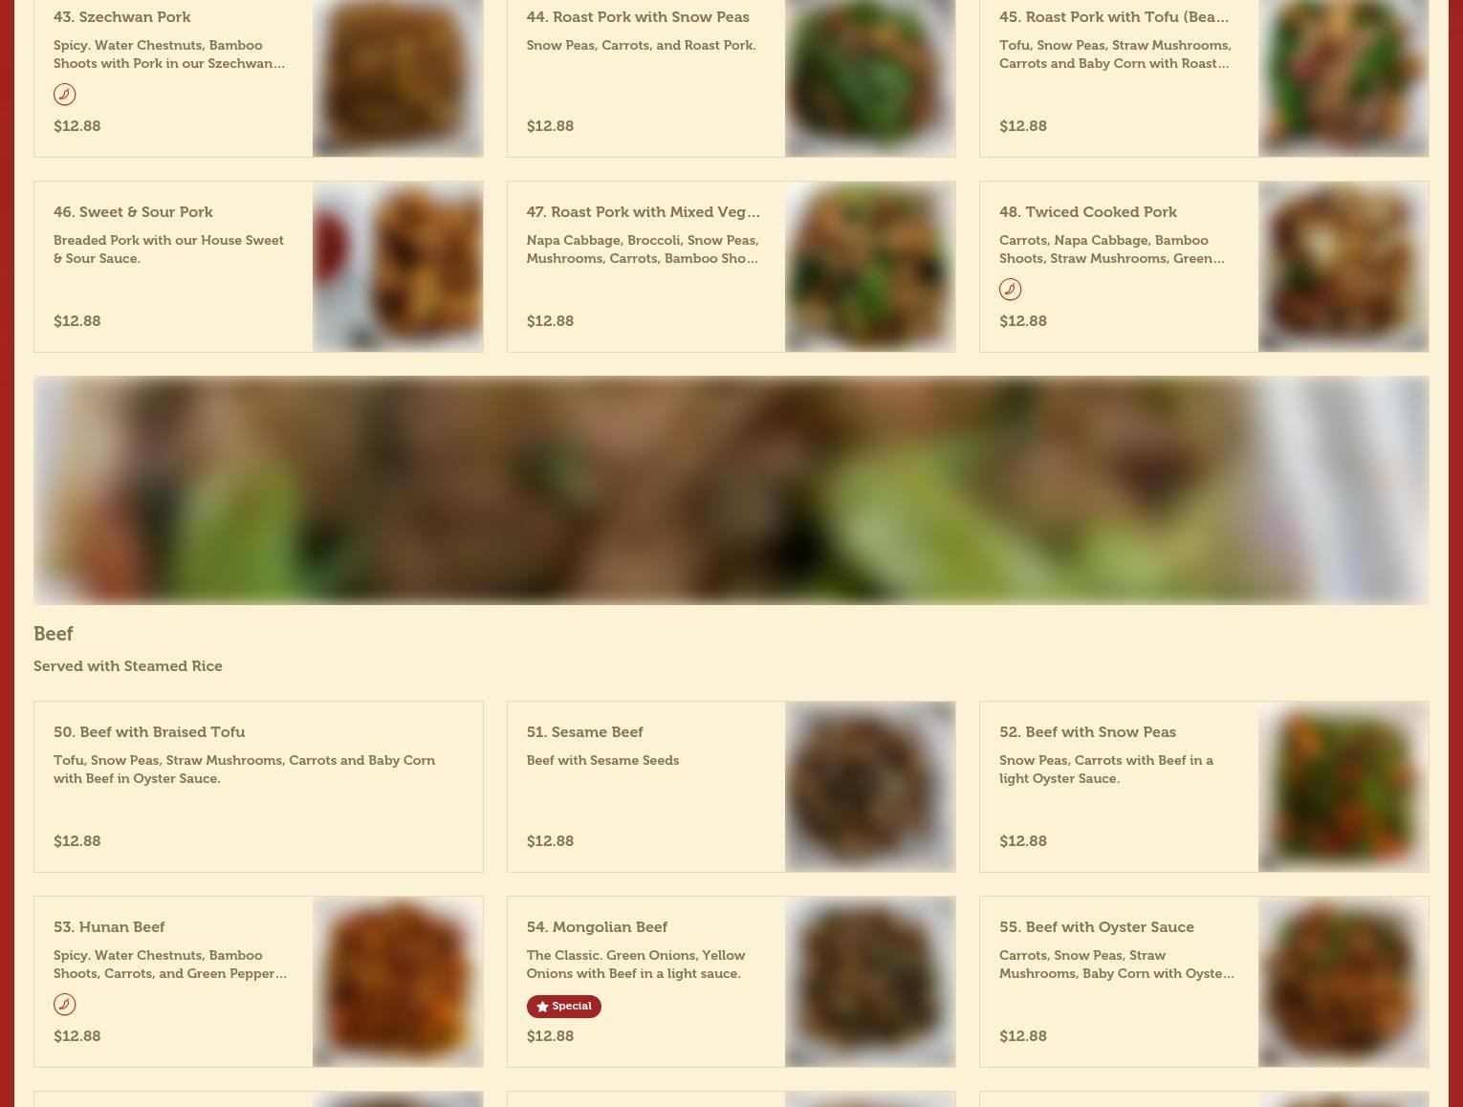Click the $12.88 price on Hunan Beef

(77, 1036)
